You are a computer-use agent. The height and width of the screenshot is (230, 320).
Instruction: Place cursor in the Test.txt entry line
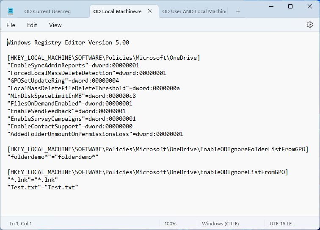[42, 188]
